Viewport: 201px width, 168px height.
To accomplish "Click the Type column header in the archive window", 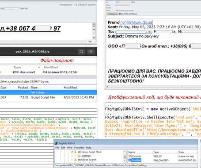I will click(17, 67).
